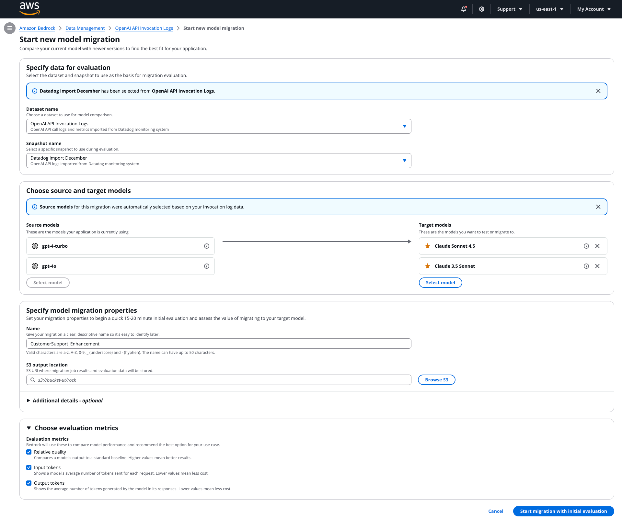
Task: Open the My Account menu
Action: 594,9
